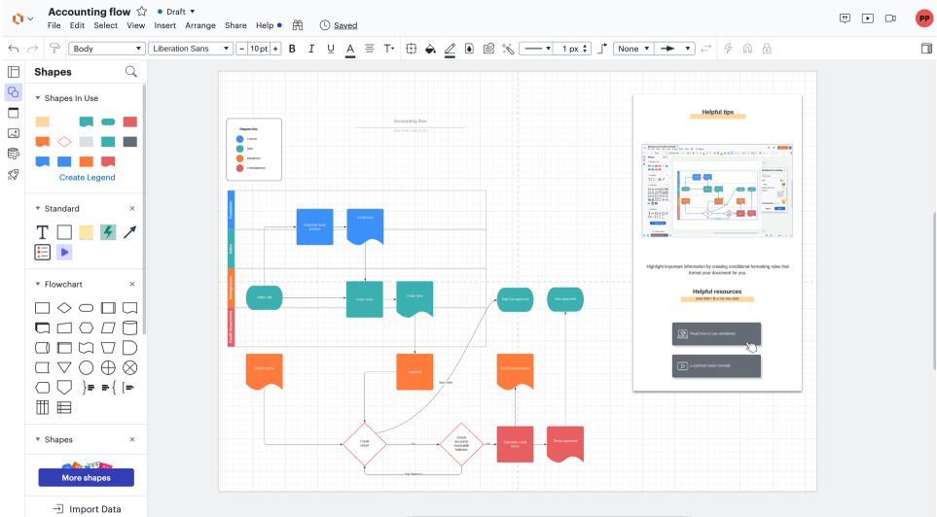The width and height of the screenshot is (937, 517).
Task: Open the line color pen
Action: [450, 49]
